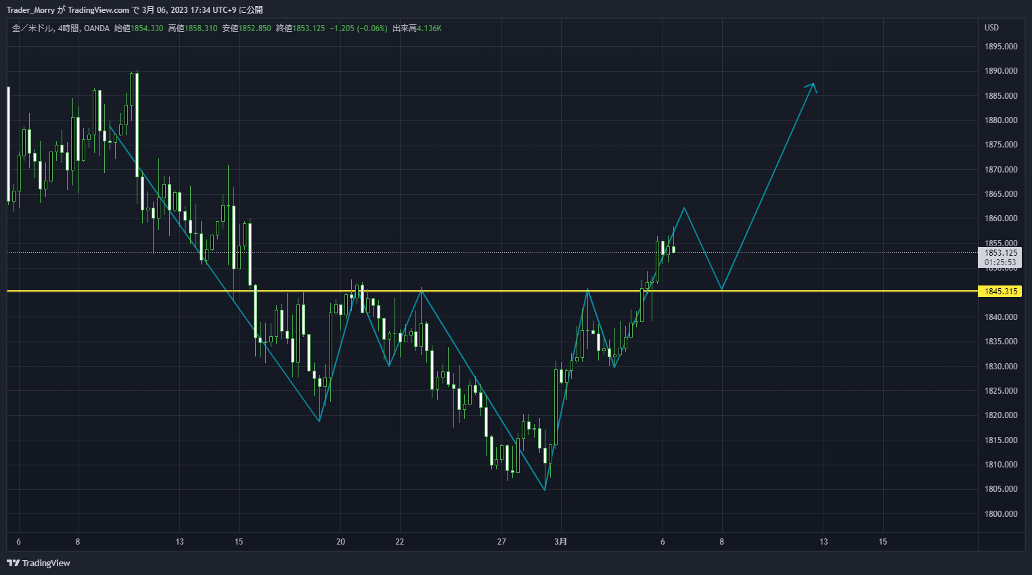Click the 1880.000 price axis label

pyautogui.click(x=1001, y=120)
